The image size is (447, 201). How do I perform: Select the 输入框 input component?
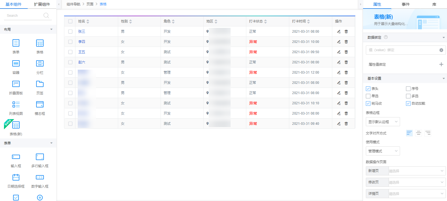pyautogui.click(x=16, y=157)
